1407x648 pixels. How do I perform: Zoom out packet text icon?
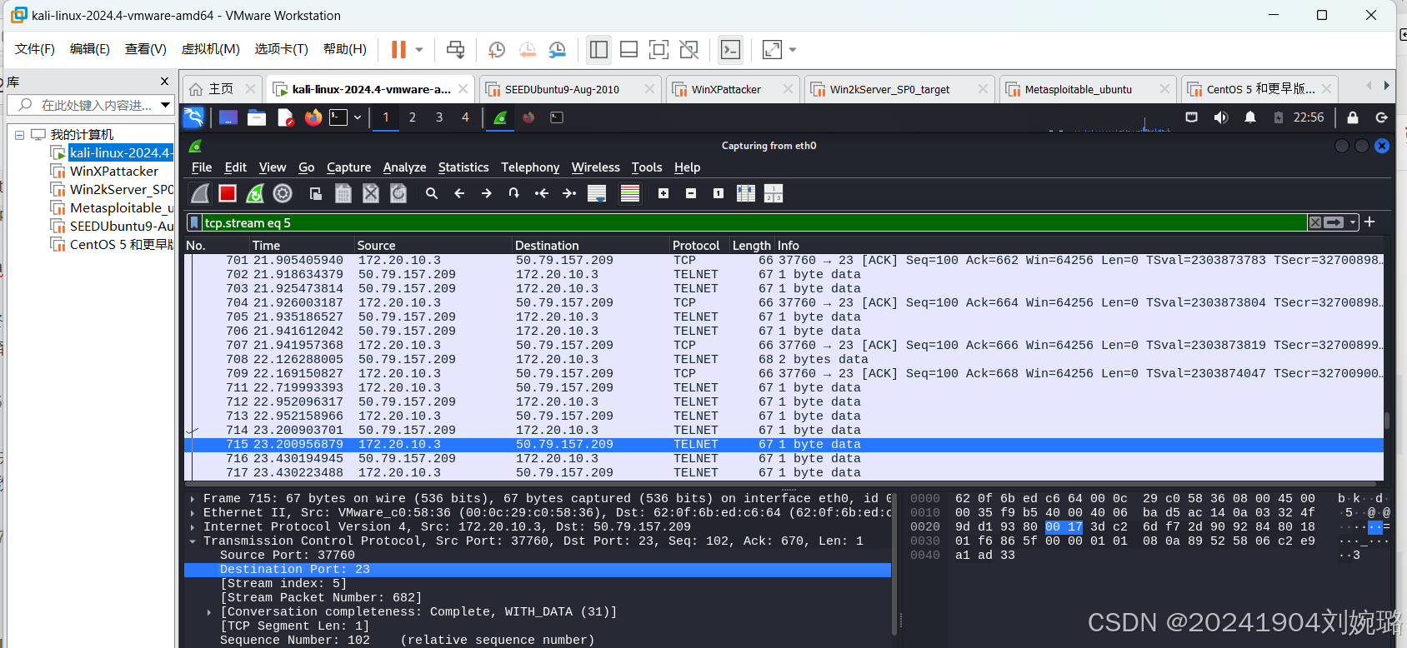click(691, 193)
